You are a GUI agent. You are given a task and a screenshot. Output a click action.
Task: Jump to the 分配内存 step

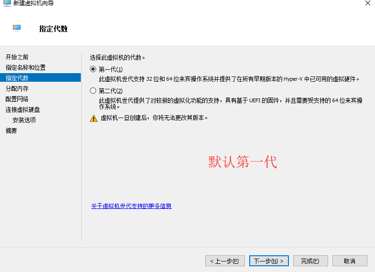(17, 89)
